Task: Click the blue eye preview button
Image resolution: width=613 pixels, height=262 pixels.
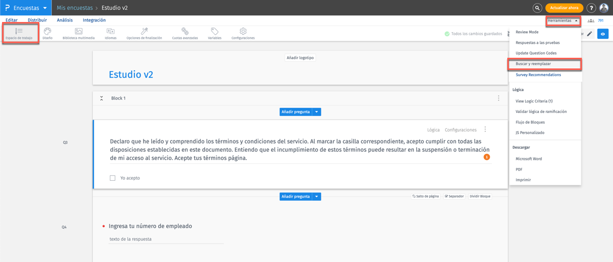Action: pos(603,34)
